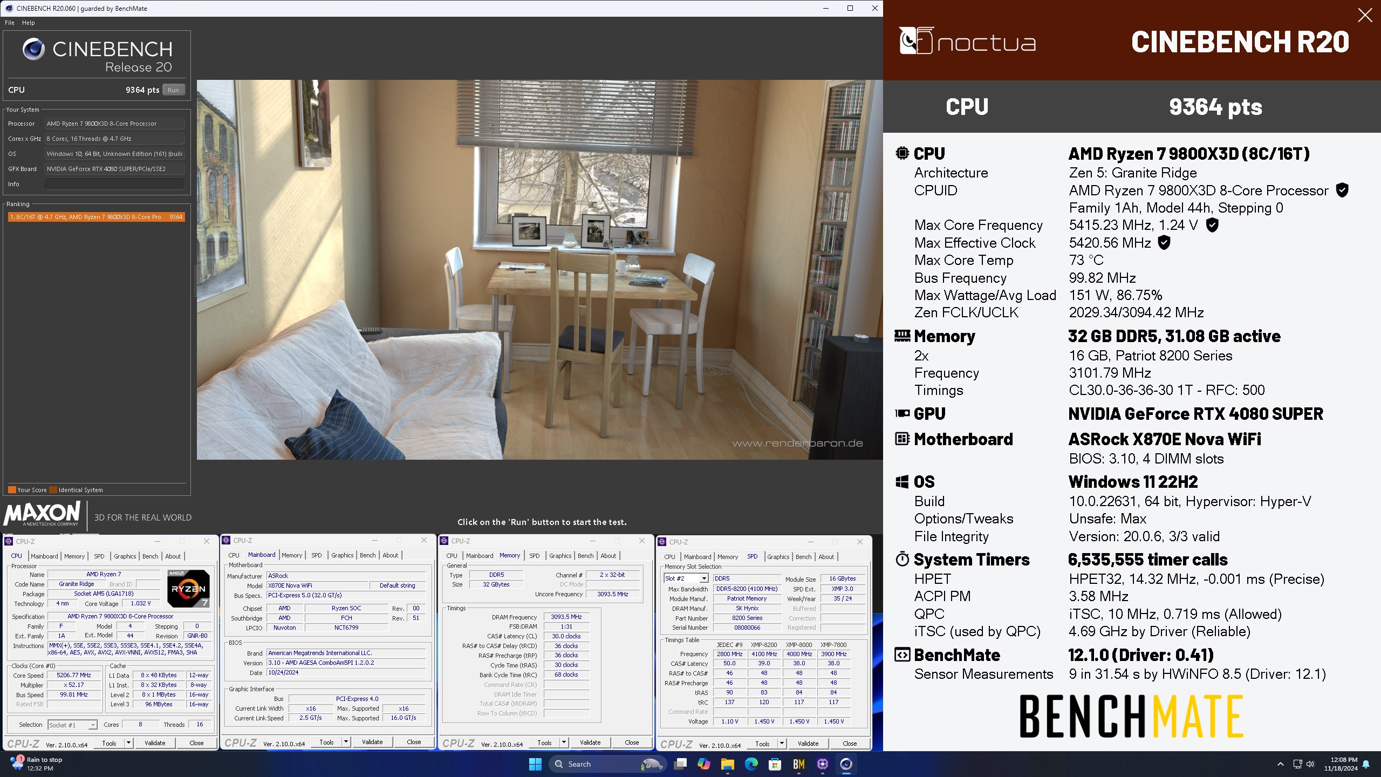The width and height of the screenshot is (1381, 777).
Task: Switch to Cinebench app in the taskbar
Action: 846,764
